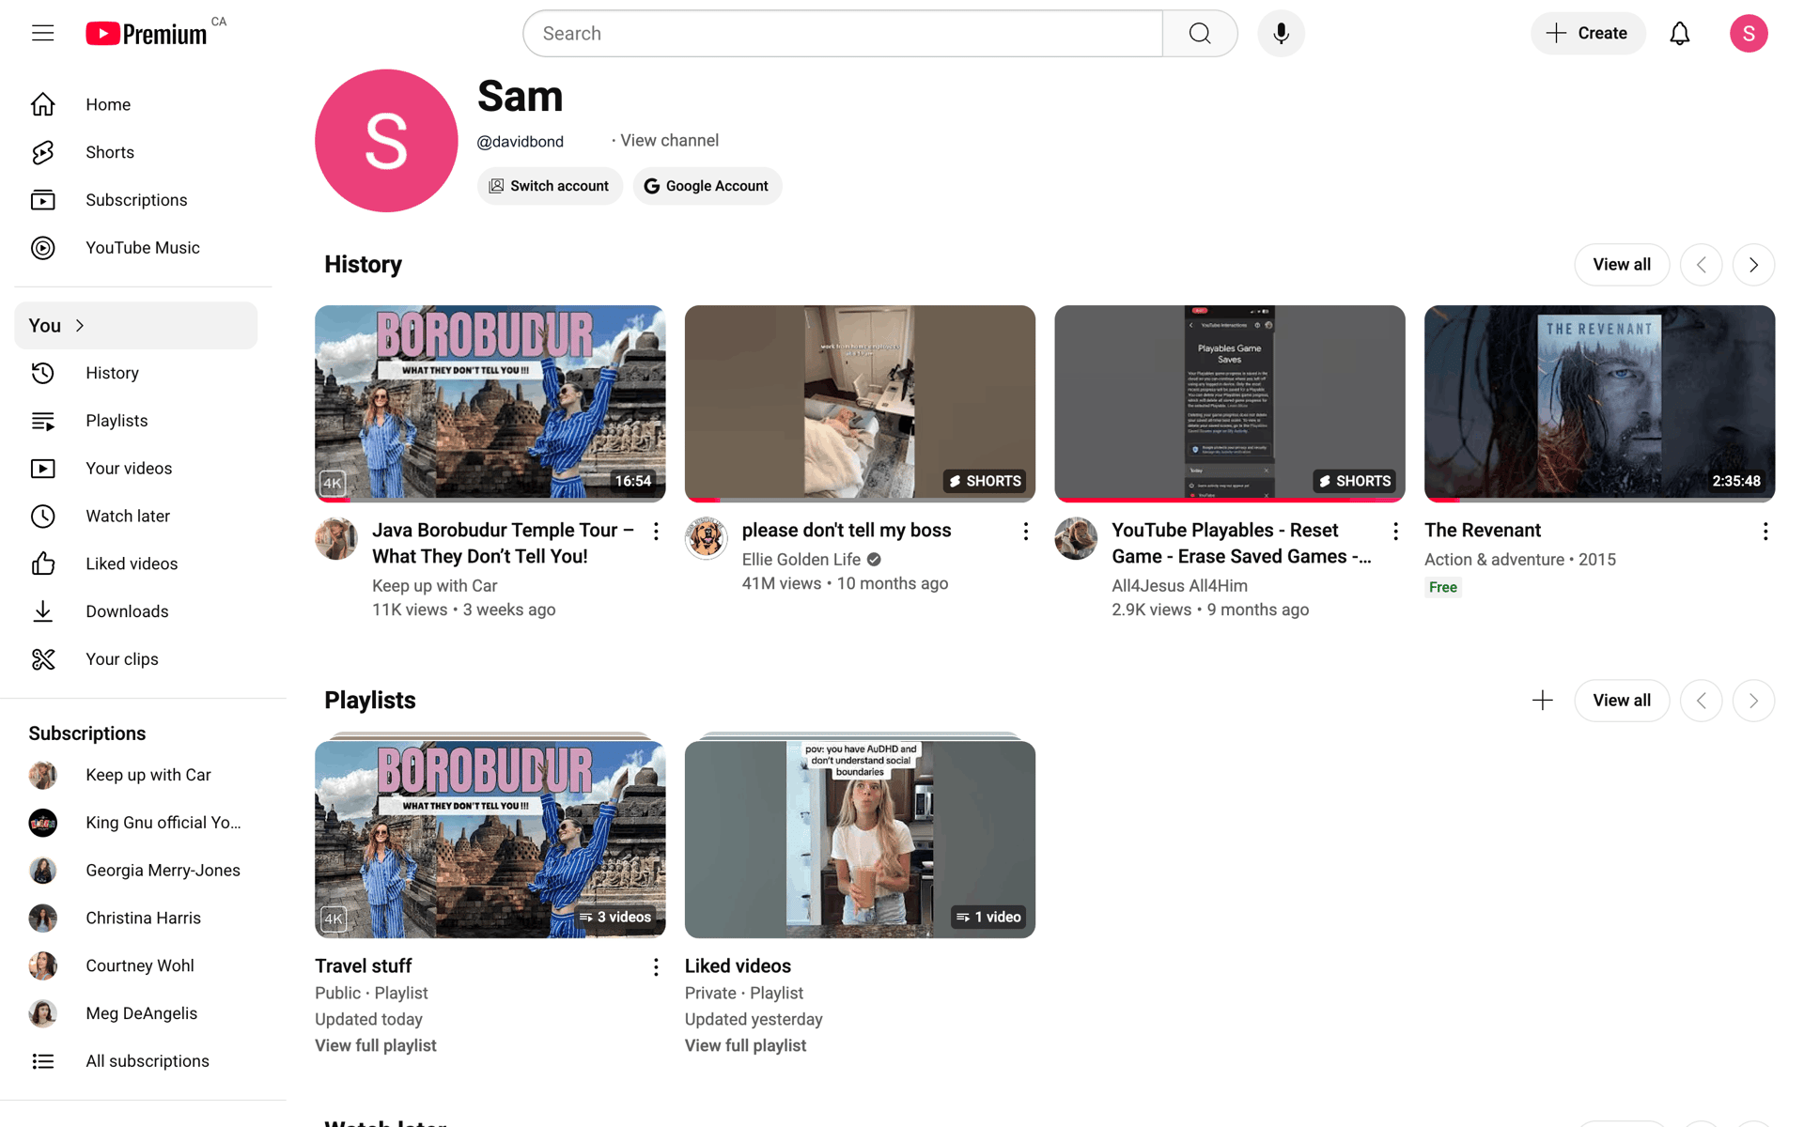Show previous History videos arrow
The height and width of the screenshot is (1127, 1804).
[x=1702, y=265]
